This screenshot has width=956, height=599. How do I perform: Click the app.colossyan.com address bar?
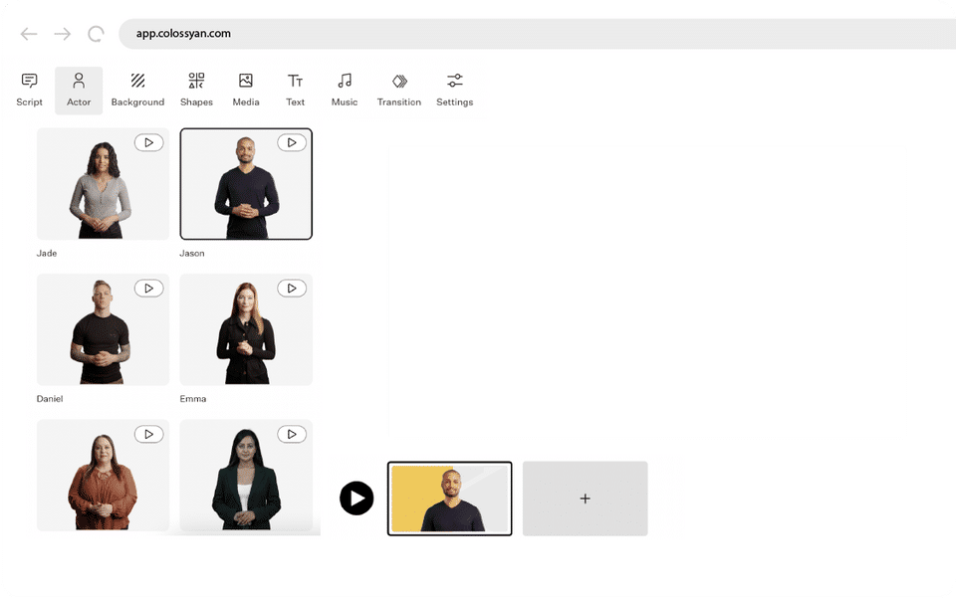pyautogui.click(x=537, y=34)
